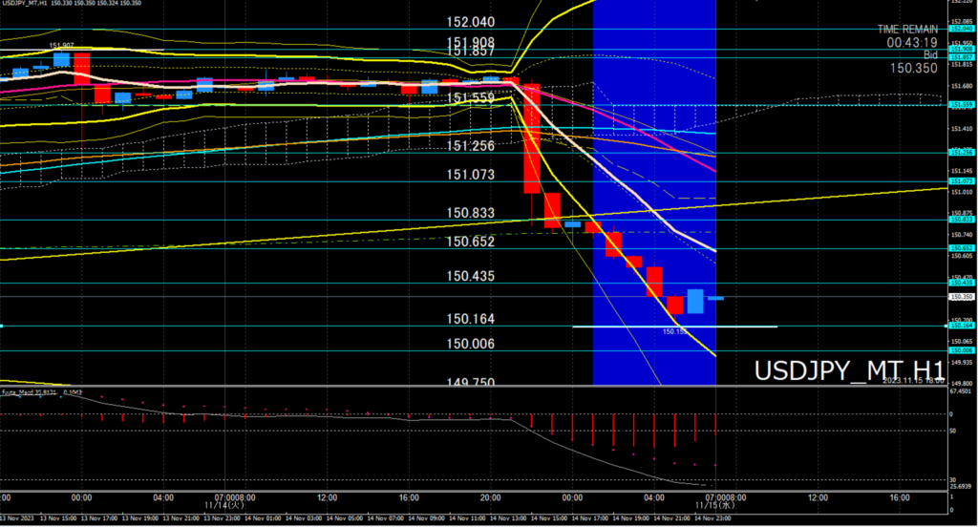This screenshot has width=978, height=527.
Task: Select the cyan 151.908 tag on price axis
Action: coord(961,49)
